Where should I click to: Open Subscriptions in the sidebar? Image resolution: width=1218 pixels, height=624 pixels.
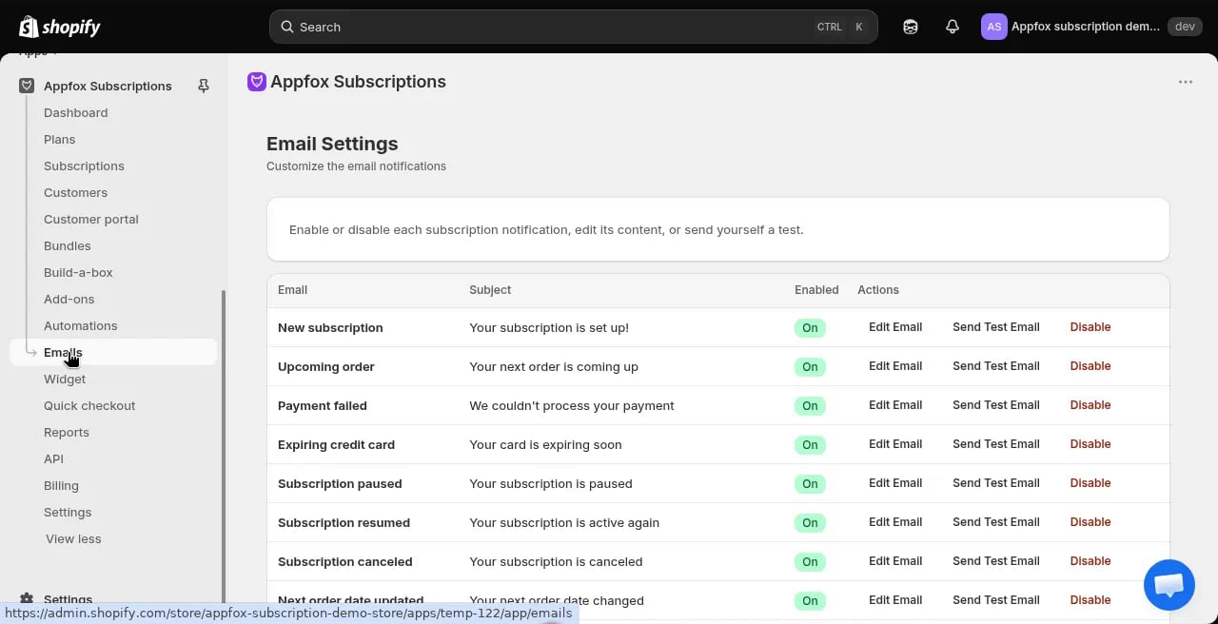(x=84, y=166)
